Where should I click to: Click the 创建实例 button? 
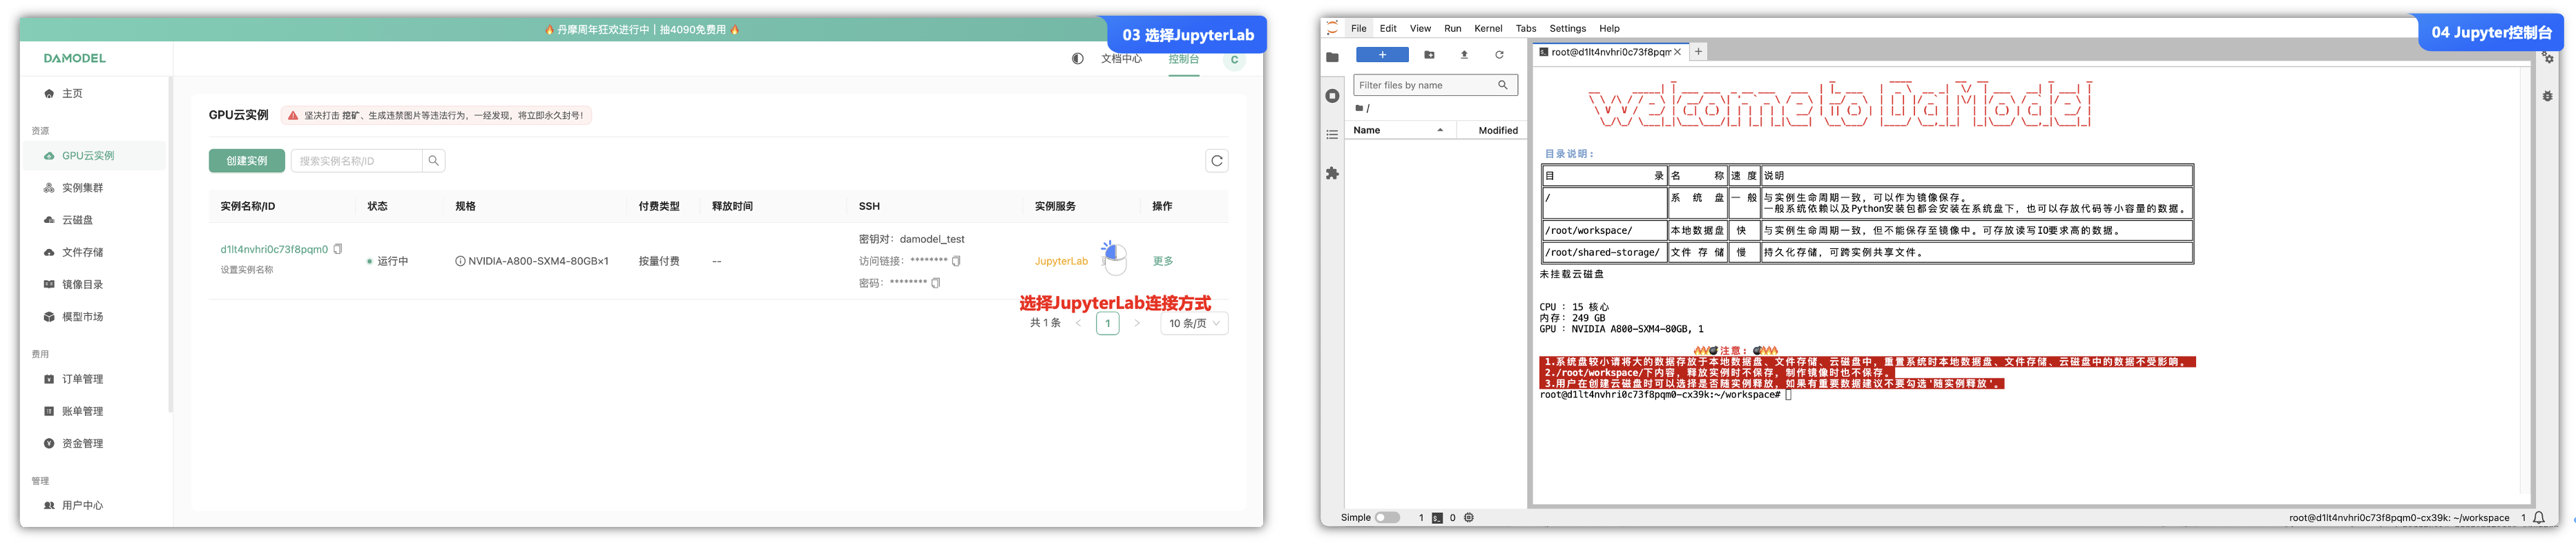coord(246,161)
